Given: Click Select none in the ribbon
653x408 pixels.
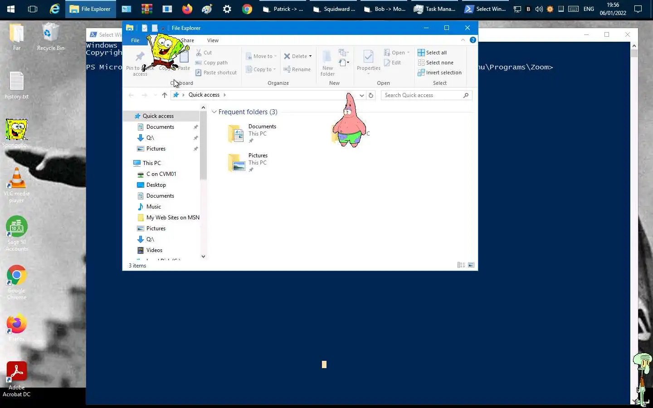Looking at the screenshot, I should tap(435, 63).
